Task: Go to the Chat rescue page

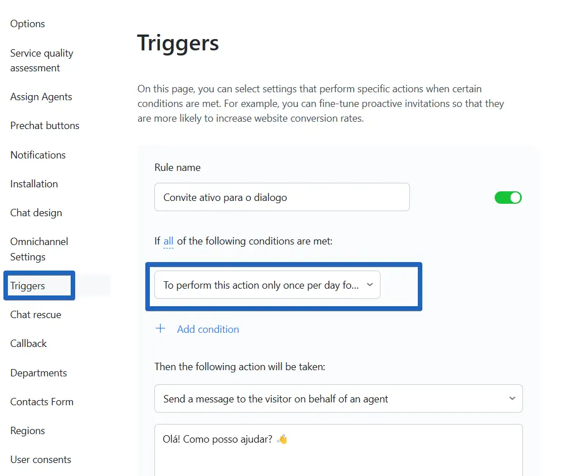Action: [x=36, y=315]
